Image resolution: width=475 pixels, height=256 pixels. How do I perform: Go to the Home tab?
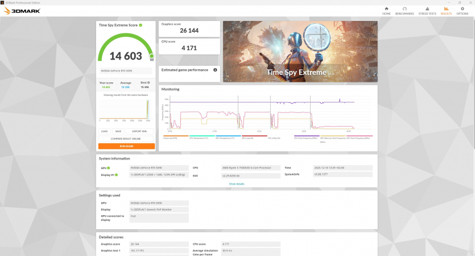click(x=386, y=10)
